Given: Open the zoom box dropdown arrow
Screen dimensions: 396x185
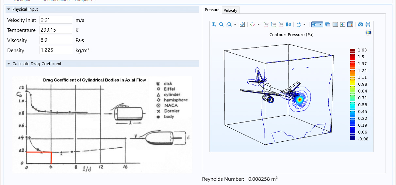Looking at the screenshot, I should (235, 24).
